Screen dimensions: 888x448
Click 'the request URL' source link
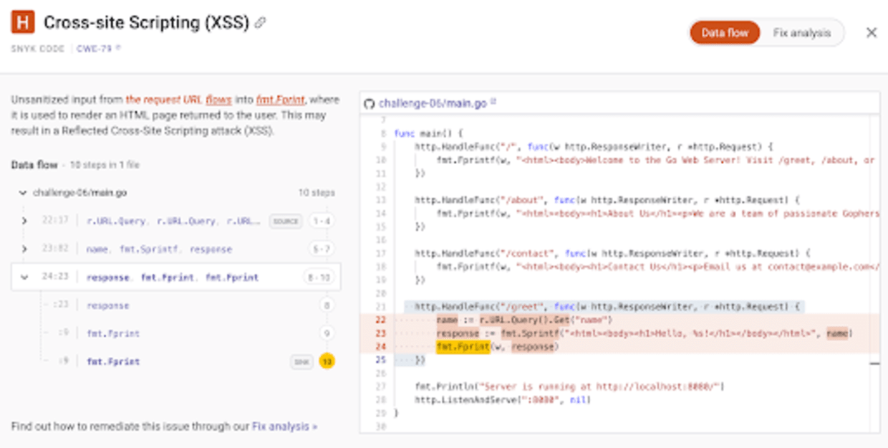pos(164,100)
